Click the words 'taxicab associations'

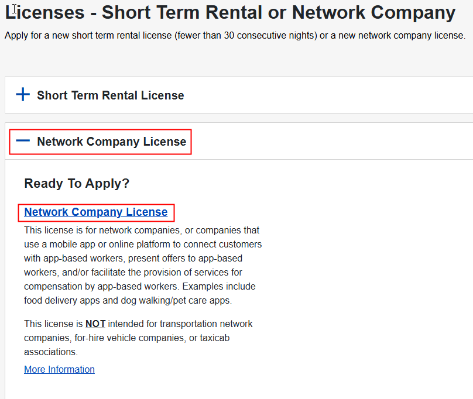51,345
